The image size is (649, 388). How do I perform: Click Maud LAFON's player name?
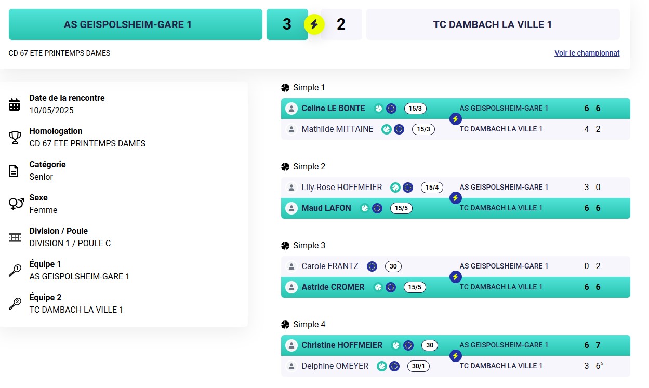click(326, 208)
